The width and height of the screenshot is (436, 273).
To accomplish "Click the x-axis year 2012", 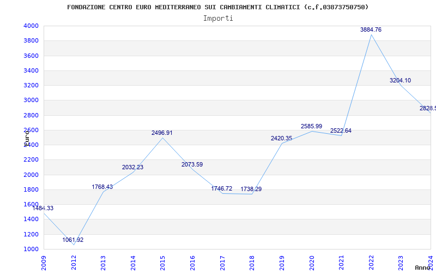I will (74, 263).
